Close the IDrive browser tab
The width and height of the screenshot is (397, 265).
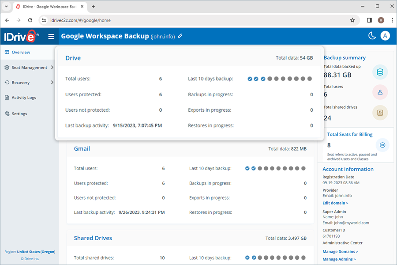pyautogui.click(x=82, y=7)
